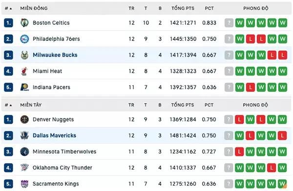
Task: Click the Milwaukee Bucks logo icon
Action: (24, 55)
